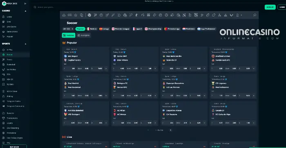Click the favorites star icon
Screen dimensions: 286x148
coord(76,15)
